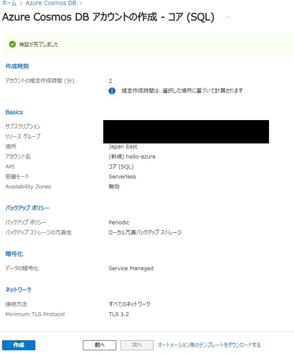Select the 作成時刻 section heading
This screenshot has height=354, width=294.
[17, 66]
